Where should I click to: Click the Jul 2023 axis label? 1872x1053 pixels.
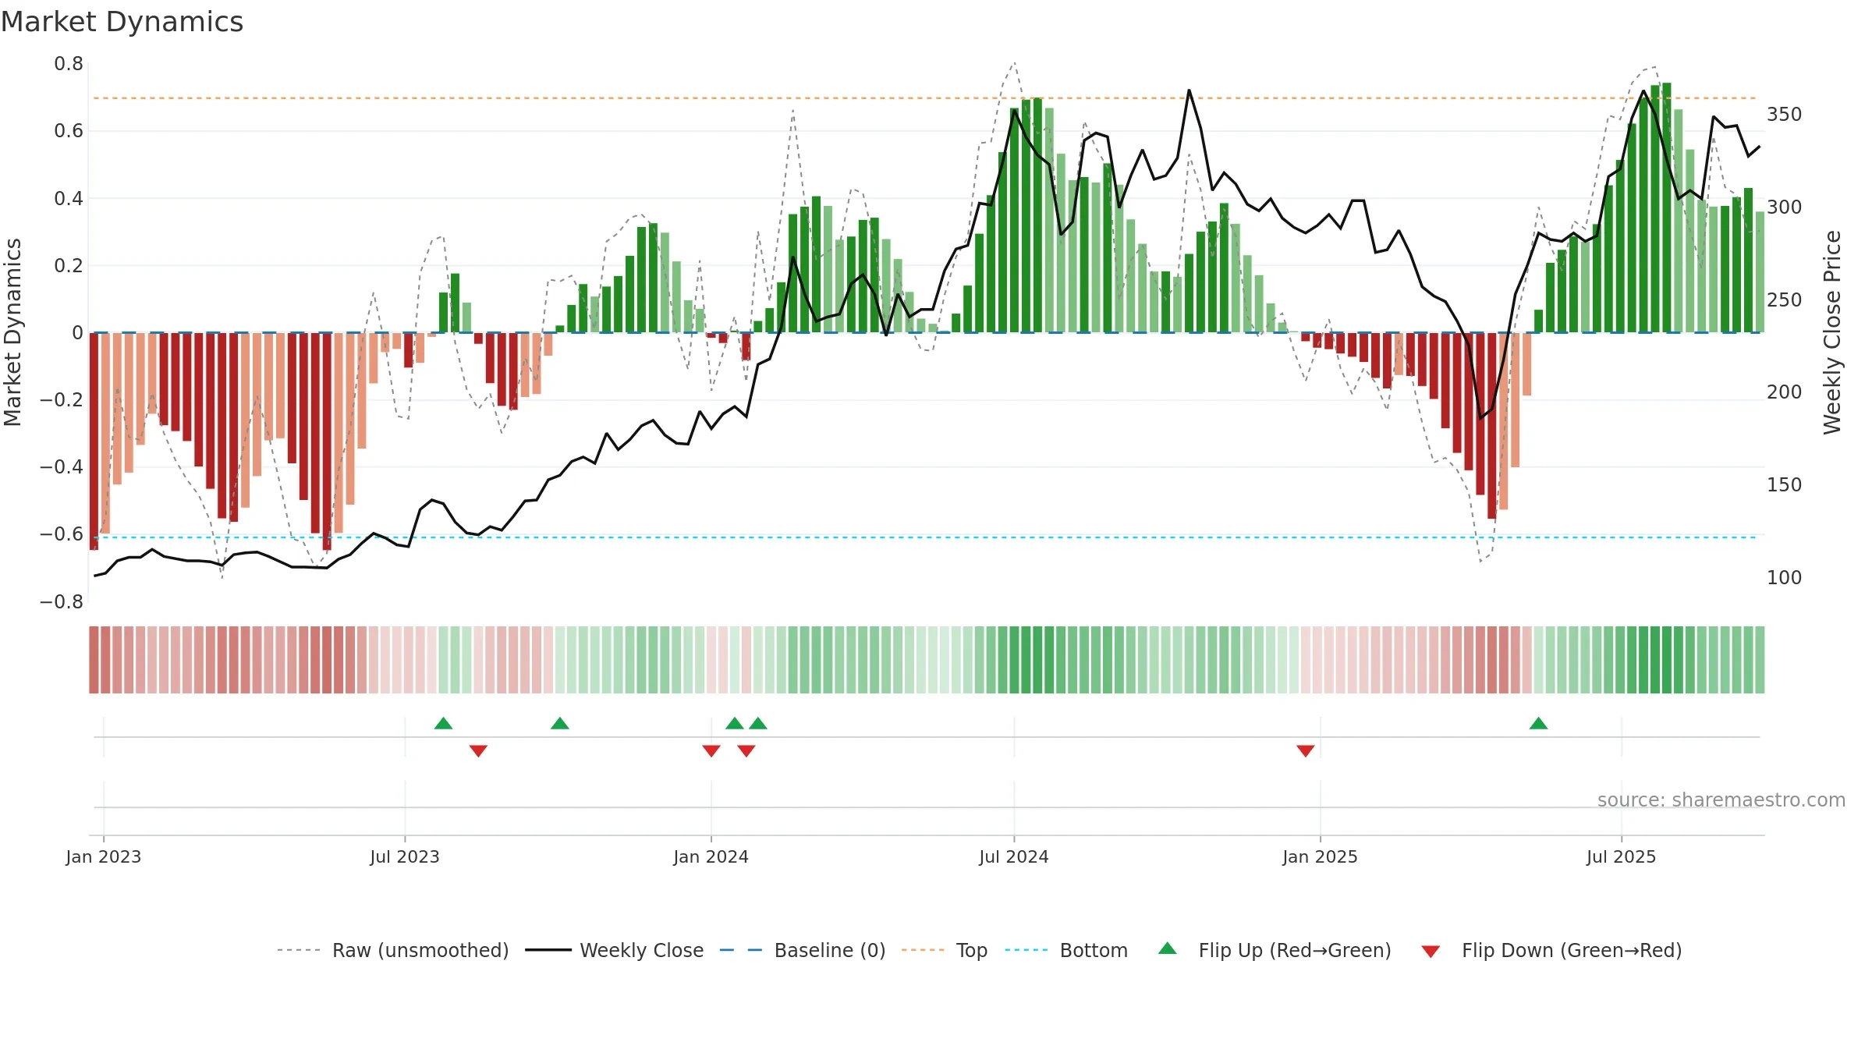coord(405,856)
